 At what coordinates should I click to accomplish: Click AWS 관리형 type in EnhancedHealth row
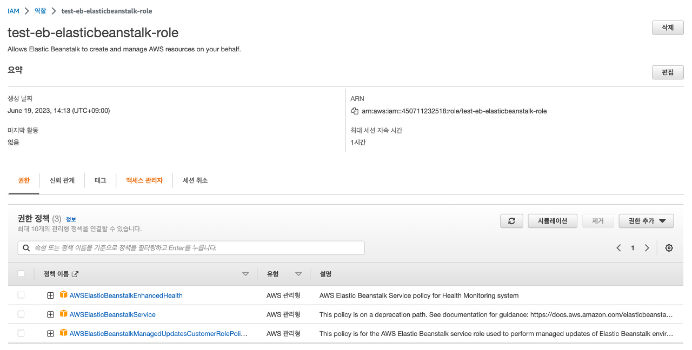point(283,295)
